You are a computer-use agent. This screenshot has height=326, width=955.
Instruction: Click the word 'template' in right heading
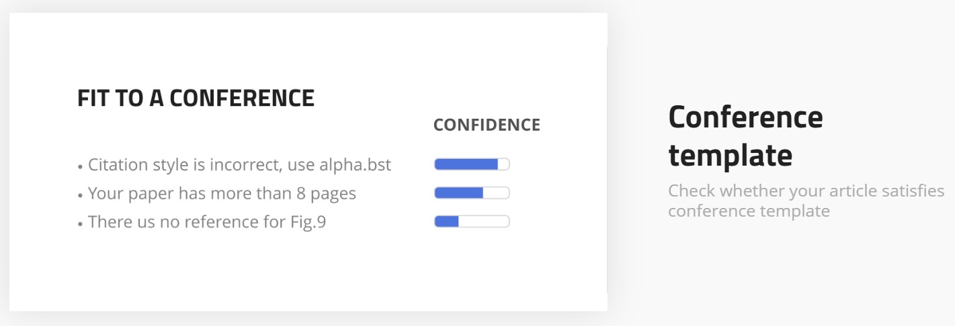731,155
